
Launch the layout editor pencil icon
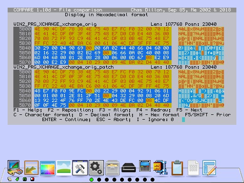click(x=209, y=168)
